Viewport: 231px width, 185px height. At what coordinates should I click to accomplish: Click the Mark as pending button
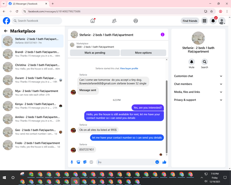pyautogui.click(x=95, y=53)
